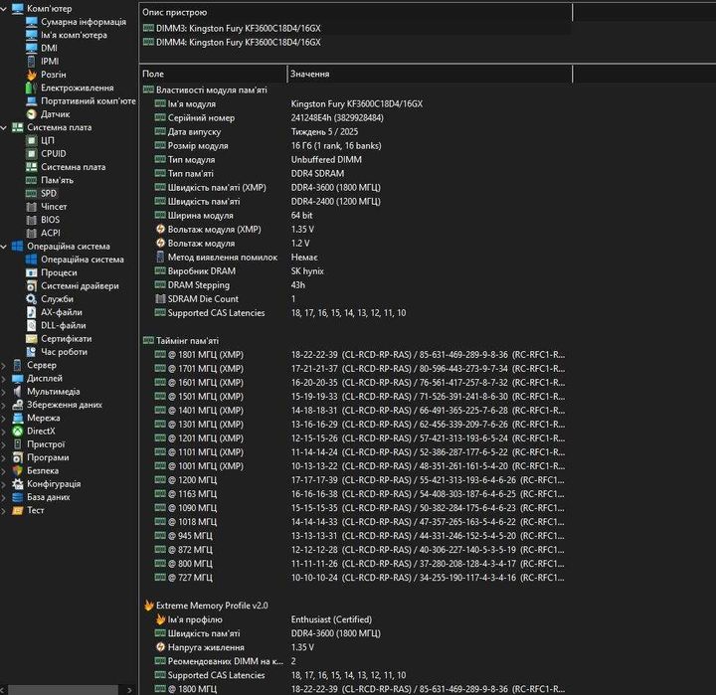The image size is (716, 695).
Task: Expand the Мережа tree node
Action: coord(4,419)
